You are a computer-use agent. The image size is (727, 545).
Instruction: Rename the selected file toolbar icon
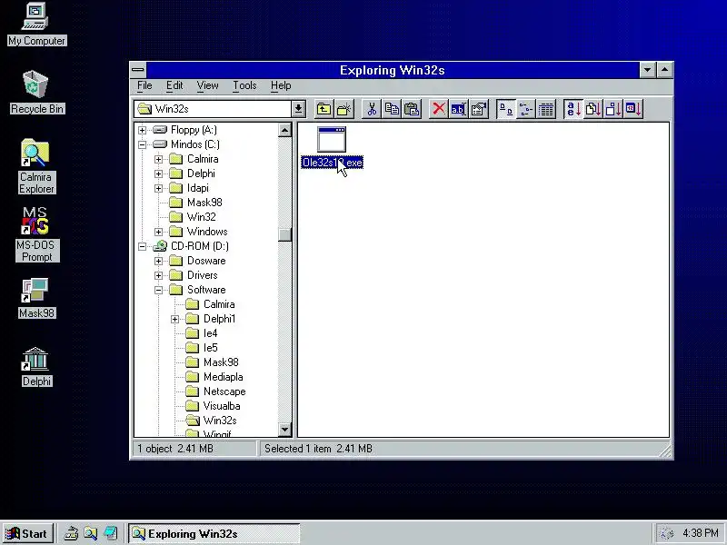click(x=459, y=109)
